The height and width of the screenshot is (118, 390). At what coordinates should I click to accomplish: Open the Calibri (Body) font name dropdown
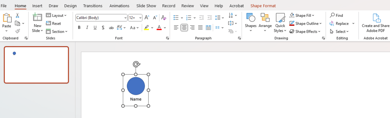[126, 18]
